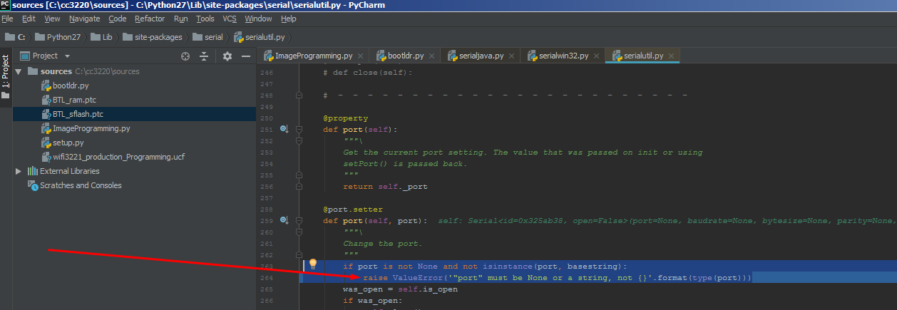Collapse the docstring fold marker at line 260
Viewport: 897px width, 310px height.
coord(300,232)
